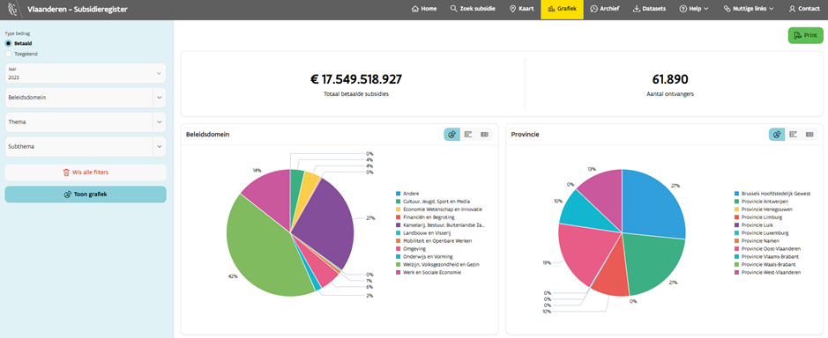Click the 61.890 recipients count

(x=670, y=79)
